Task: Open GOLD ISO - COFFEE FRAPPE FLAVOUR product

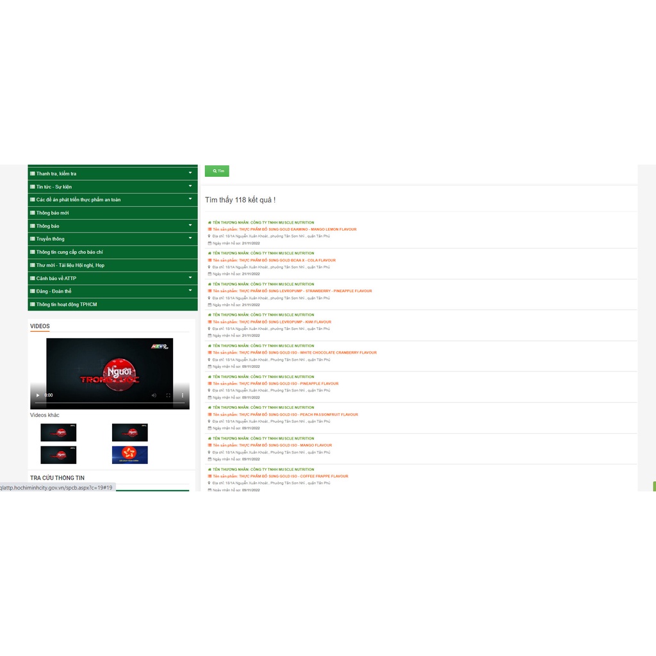Action: 293,476
